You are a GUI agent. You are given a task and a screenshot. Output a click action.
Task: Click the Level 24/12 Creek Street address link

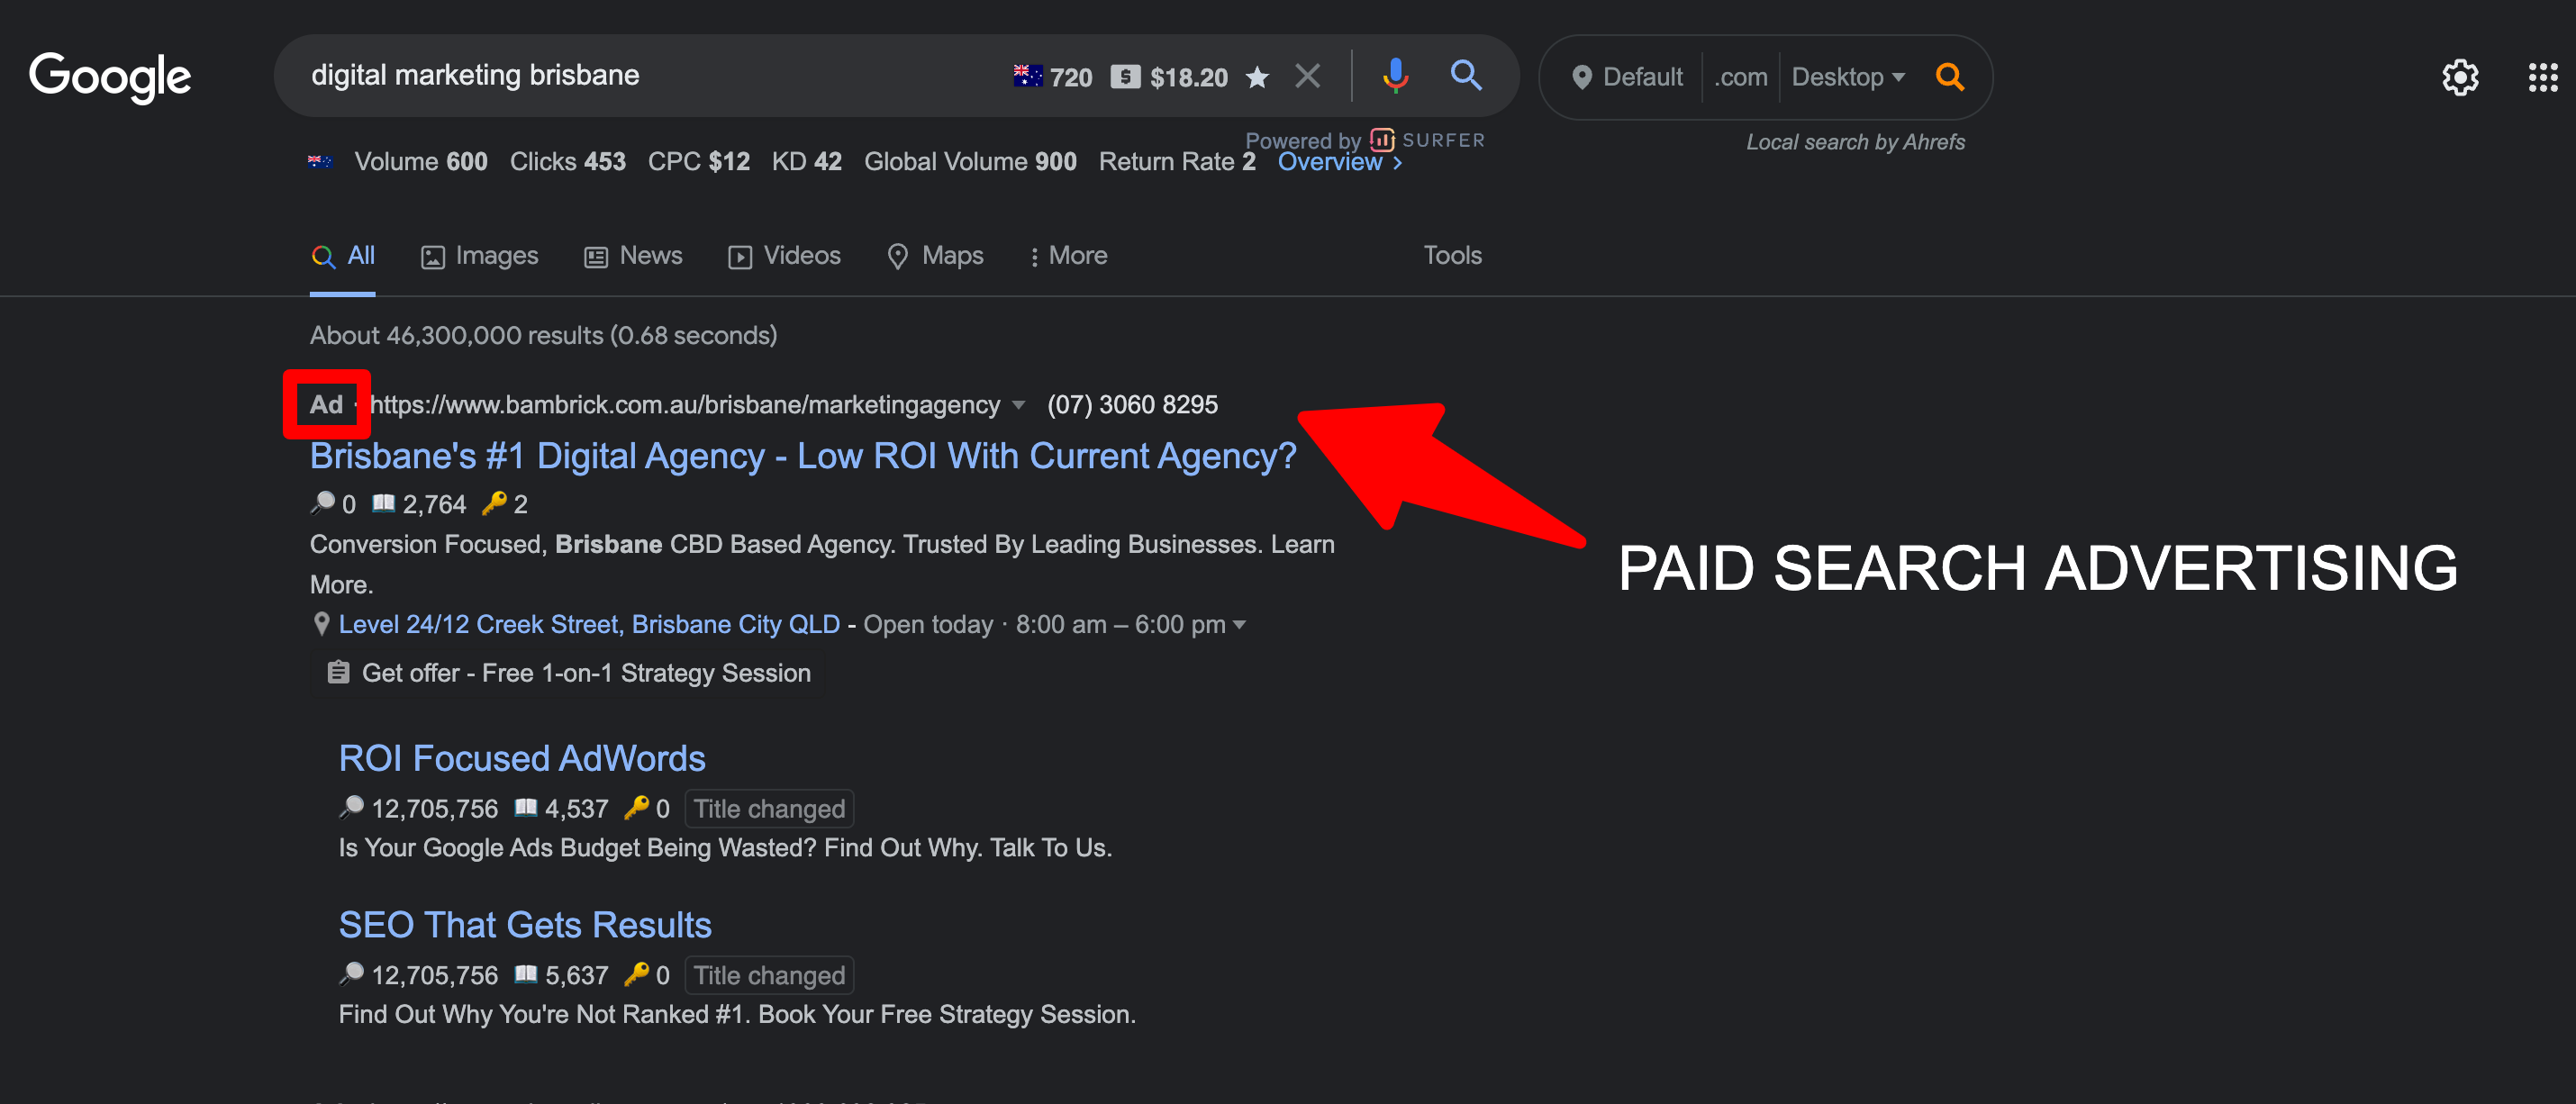[588, 625]
